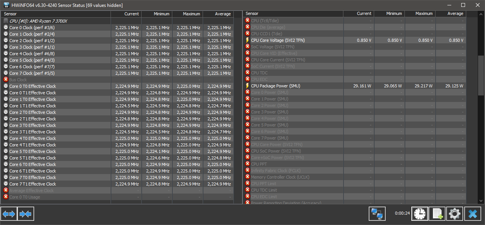Click the 29.161 W current package power value
The height and width of the screenshot is (225, 485).
tap(362, 86)
